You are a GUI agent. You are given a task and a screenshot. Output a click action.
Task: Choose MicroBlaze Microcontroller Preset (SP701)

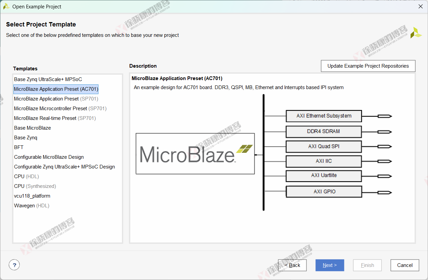(x=60, y=109)
